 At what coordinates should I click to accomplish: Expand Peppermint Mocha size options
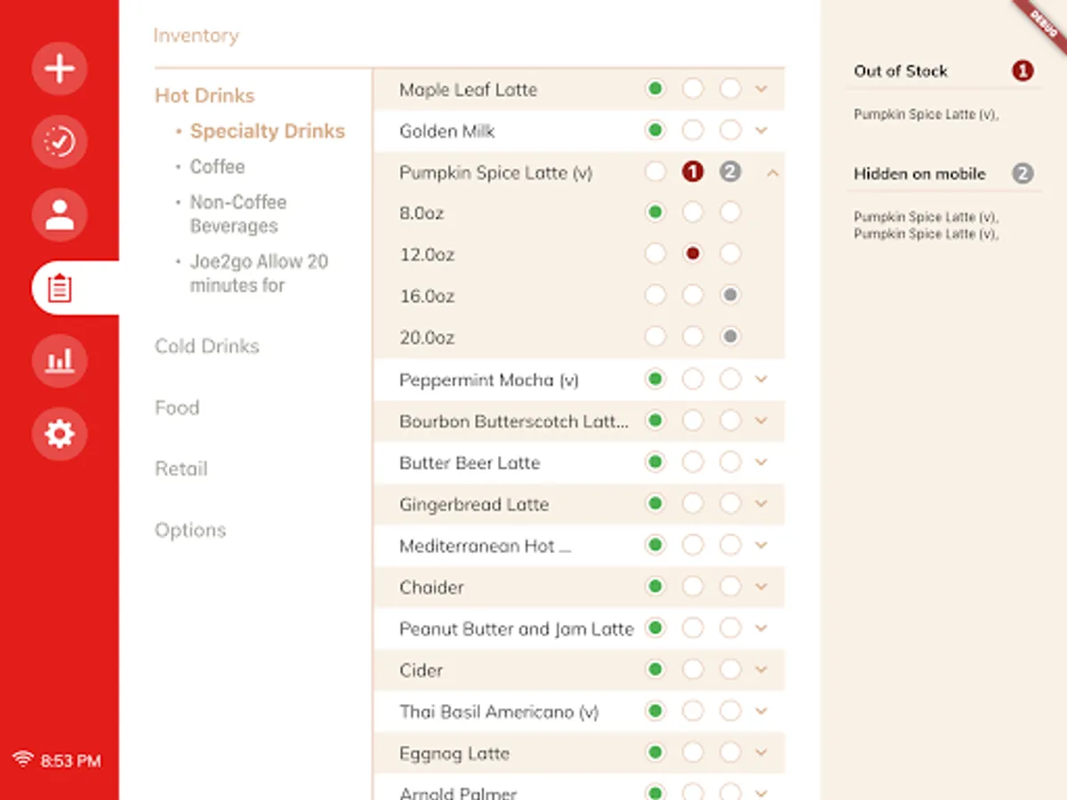tap(761, 380)
